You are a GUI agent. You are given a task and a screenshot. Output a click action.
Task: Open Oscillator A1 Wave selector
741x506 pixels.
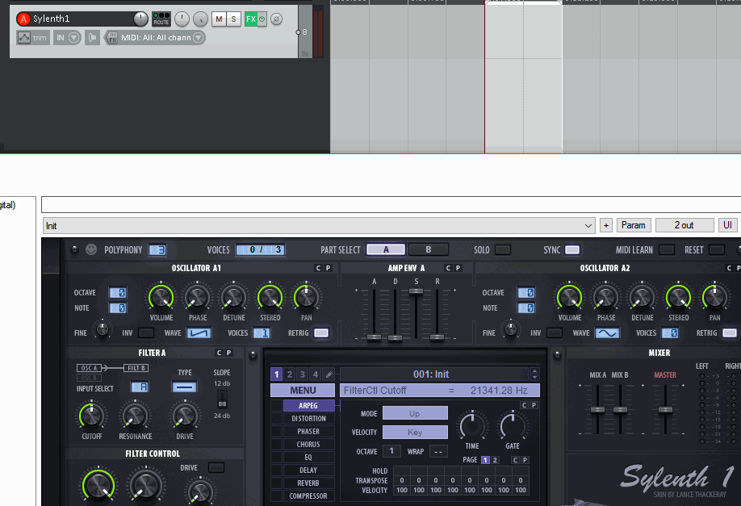coord(199,333)
